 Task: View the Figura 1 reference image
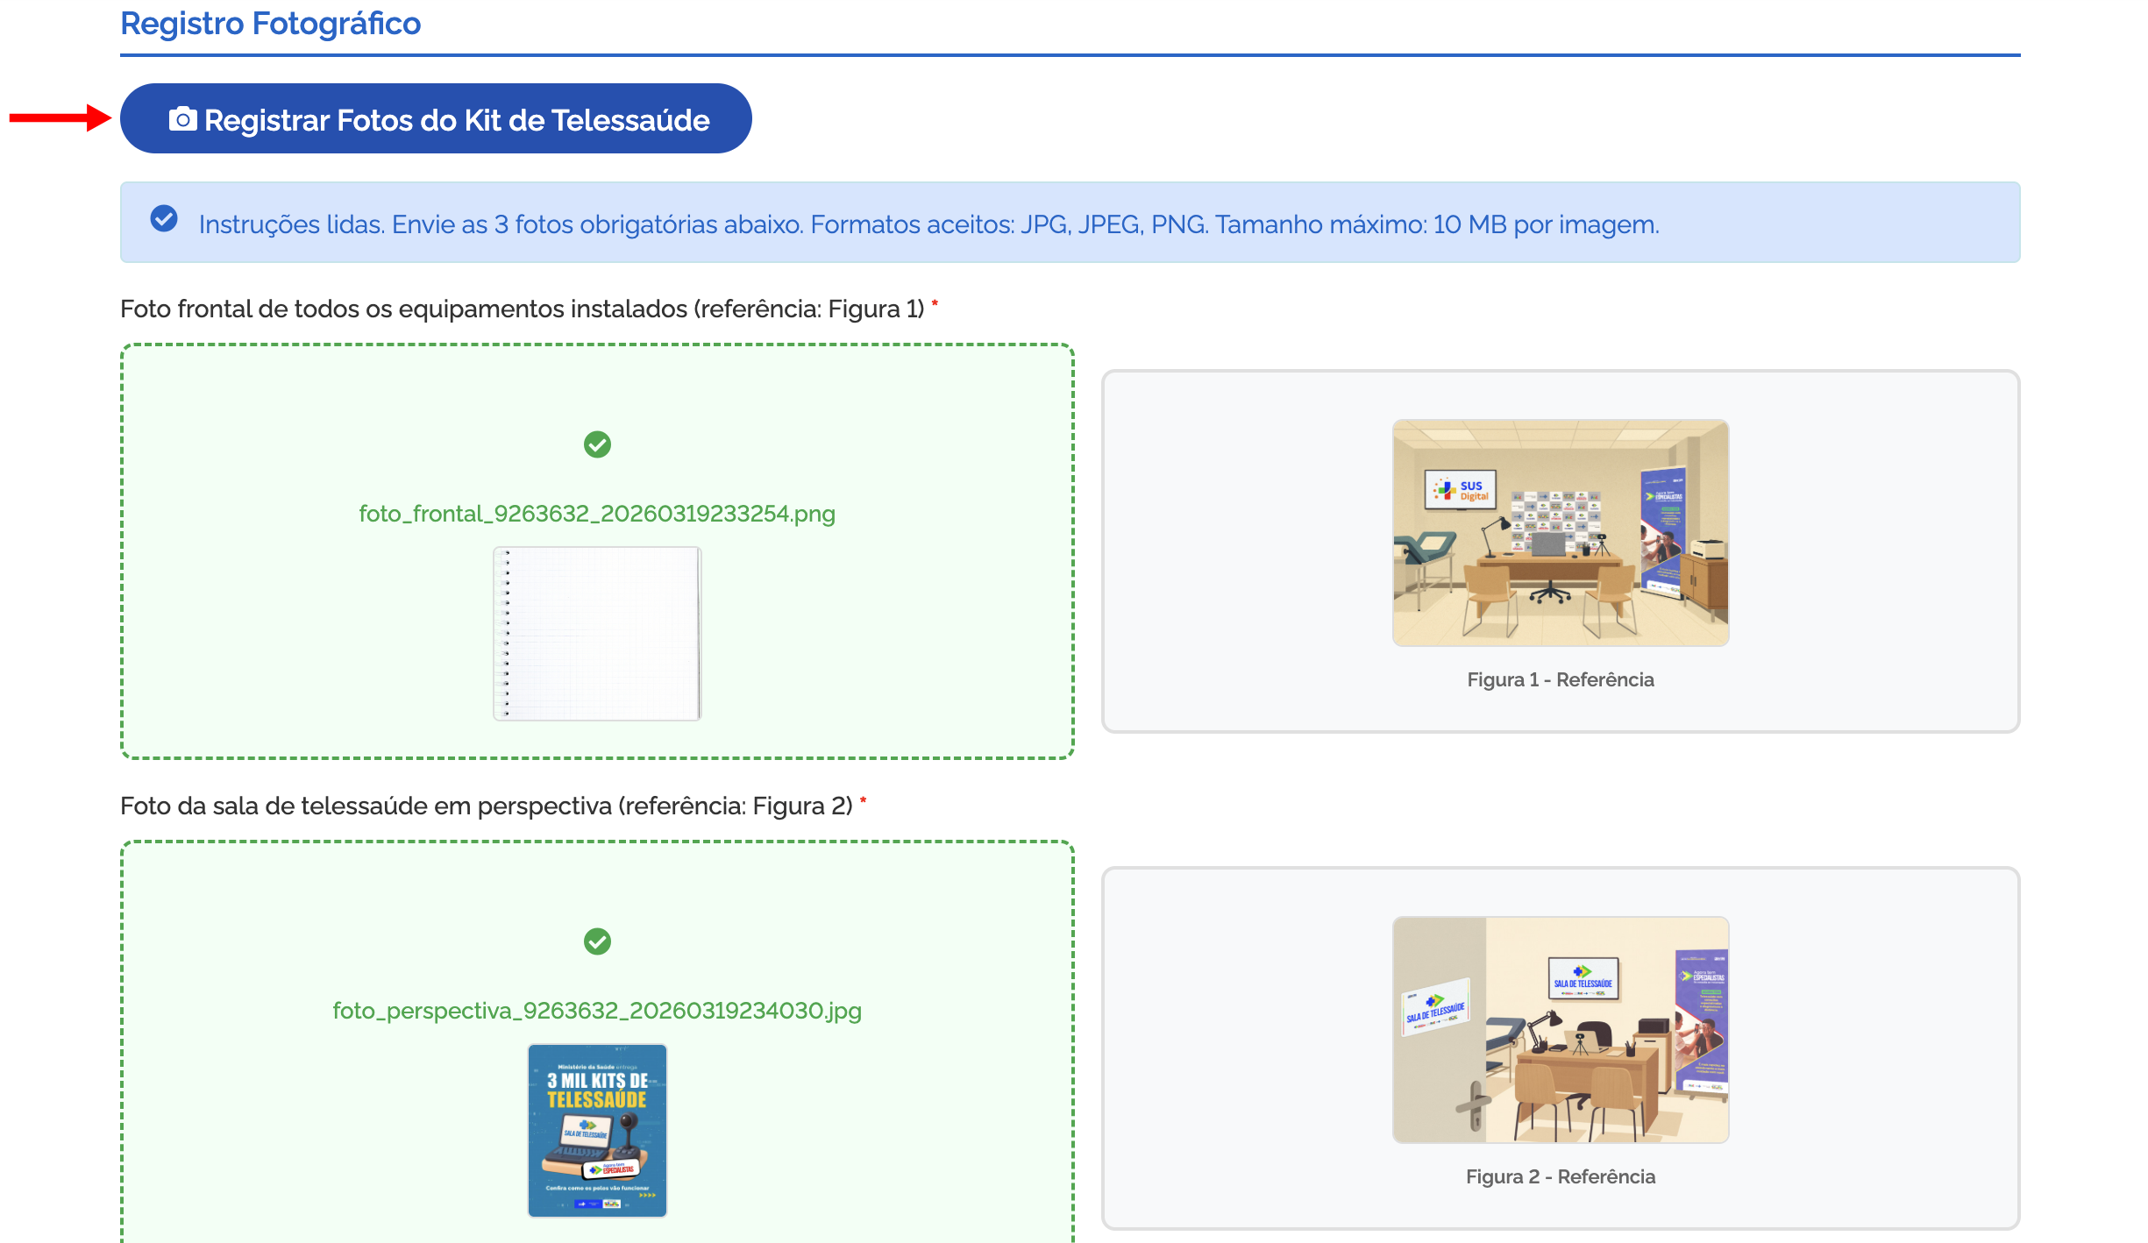click(1561, 533)
